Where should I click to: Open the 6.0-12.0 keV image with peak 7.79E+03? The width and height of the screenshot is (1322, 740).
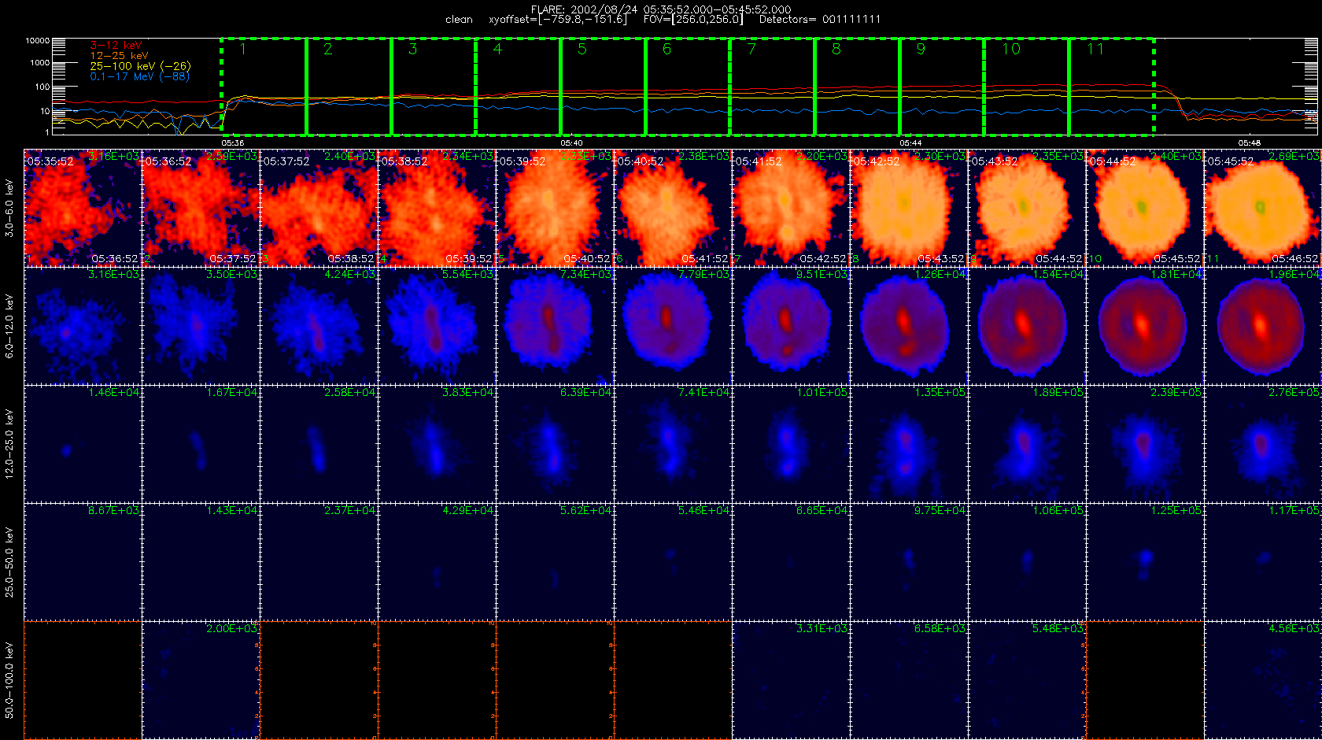point(673,326)
